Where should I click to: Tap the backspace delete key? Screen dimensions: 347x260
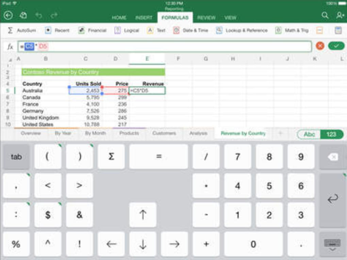(332, 157)
